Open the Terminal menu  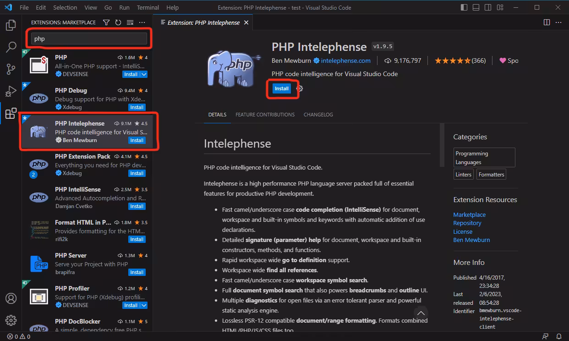148,7
